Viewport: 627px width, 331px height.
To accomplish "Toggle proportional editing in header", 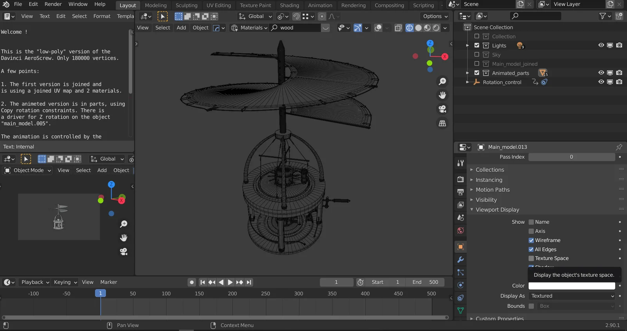I will [322, 16].
